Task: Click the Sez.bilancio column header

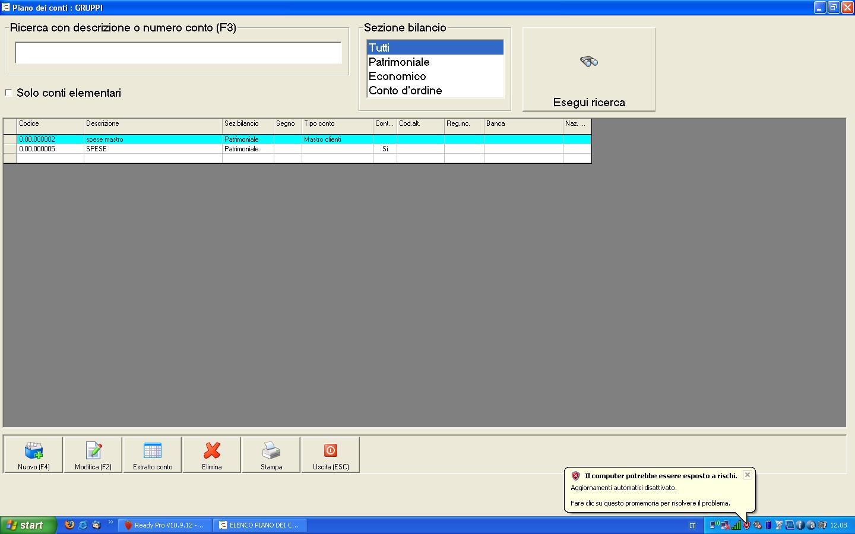Action: (248, 126)
